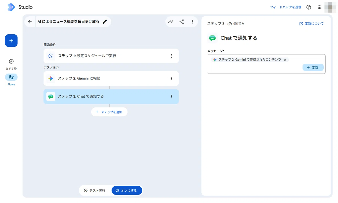Click the schedule clock icon of step 1
338x203 pixels.
point(51,56)
